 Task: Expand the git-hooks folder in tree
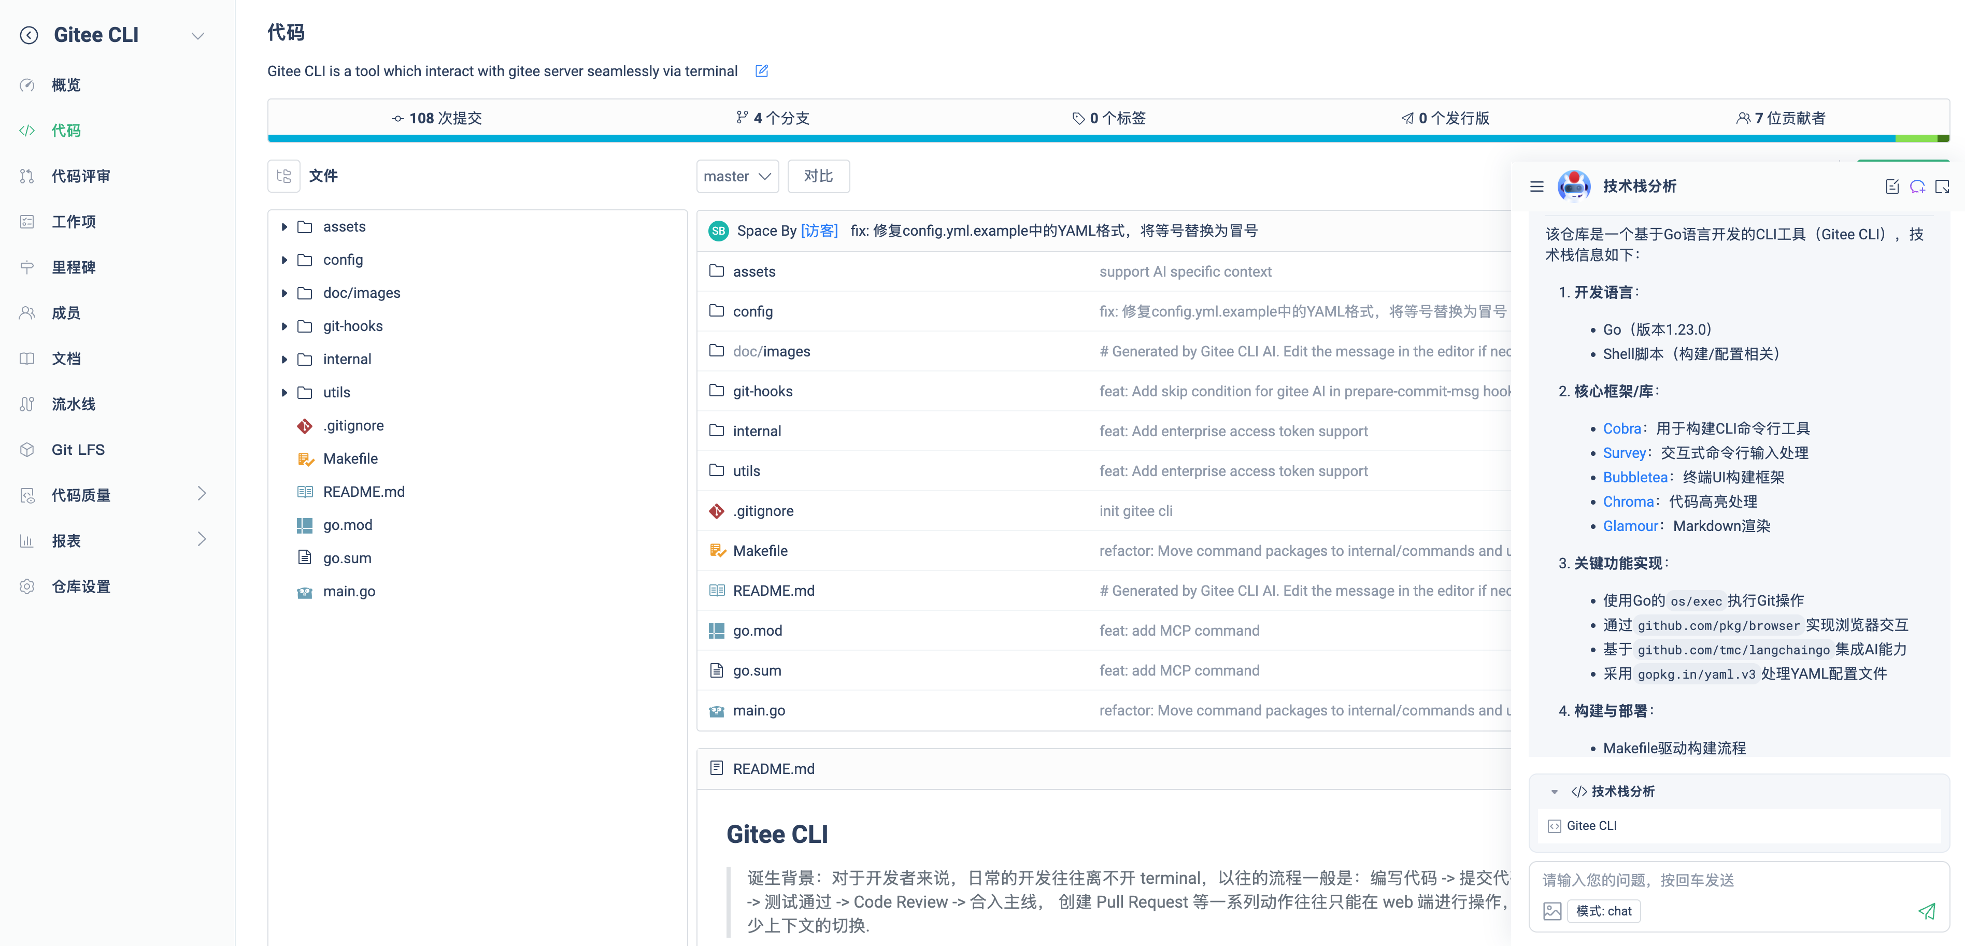[x=284, y=326]
